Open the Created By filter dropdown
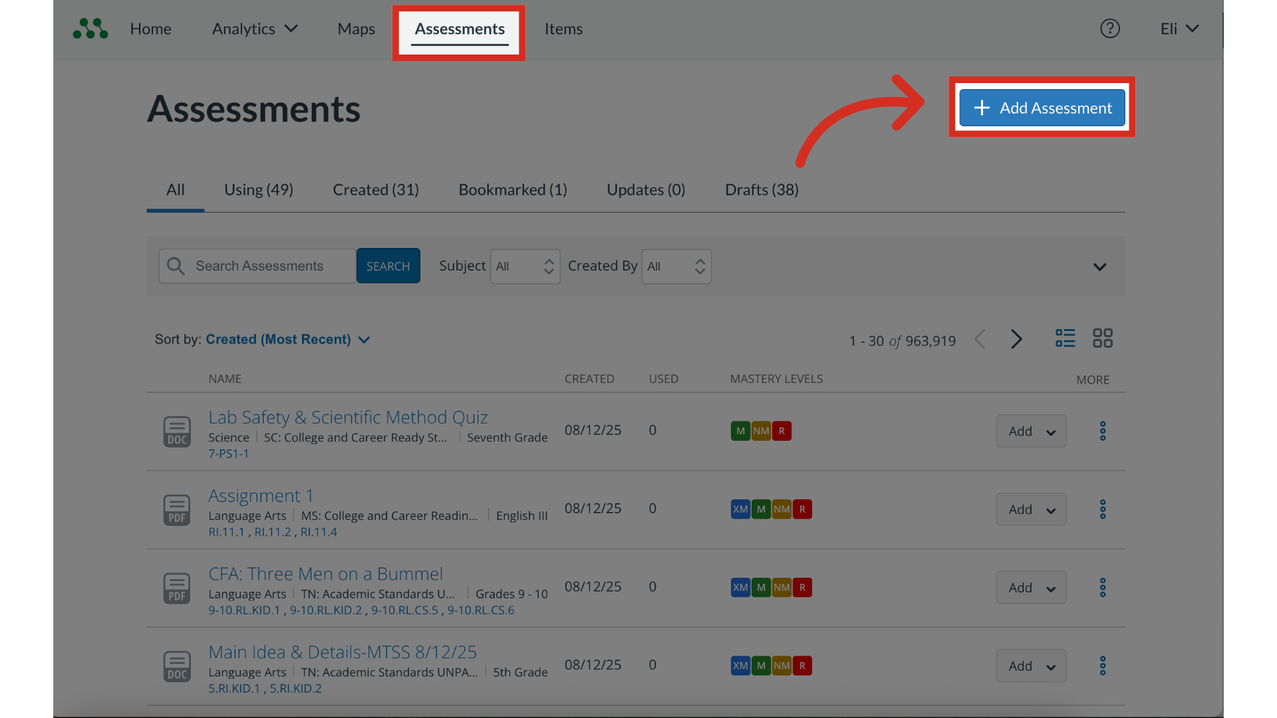The image size is (1277, 718). [676, 267]
